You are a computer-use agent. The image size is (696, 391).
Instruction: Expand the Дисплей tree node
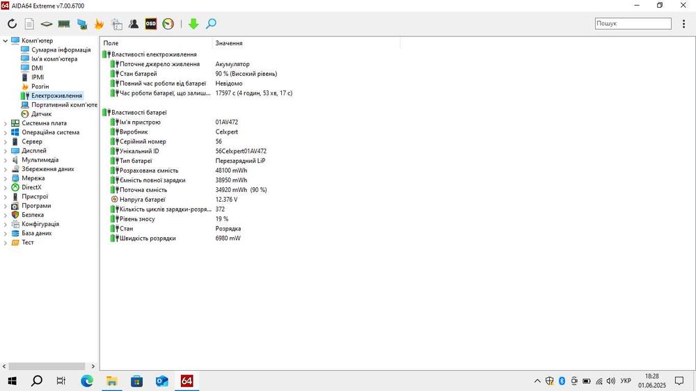6,151
